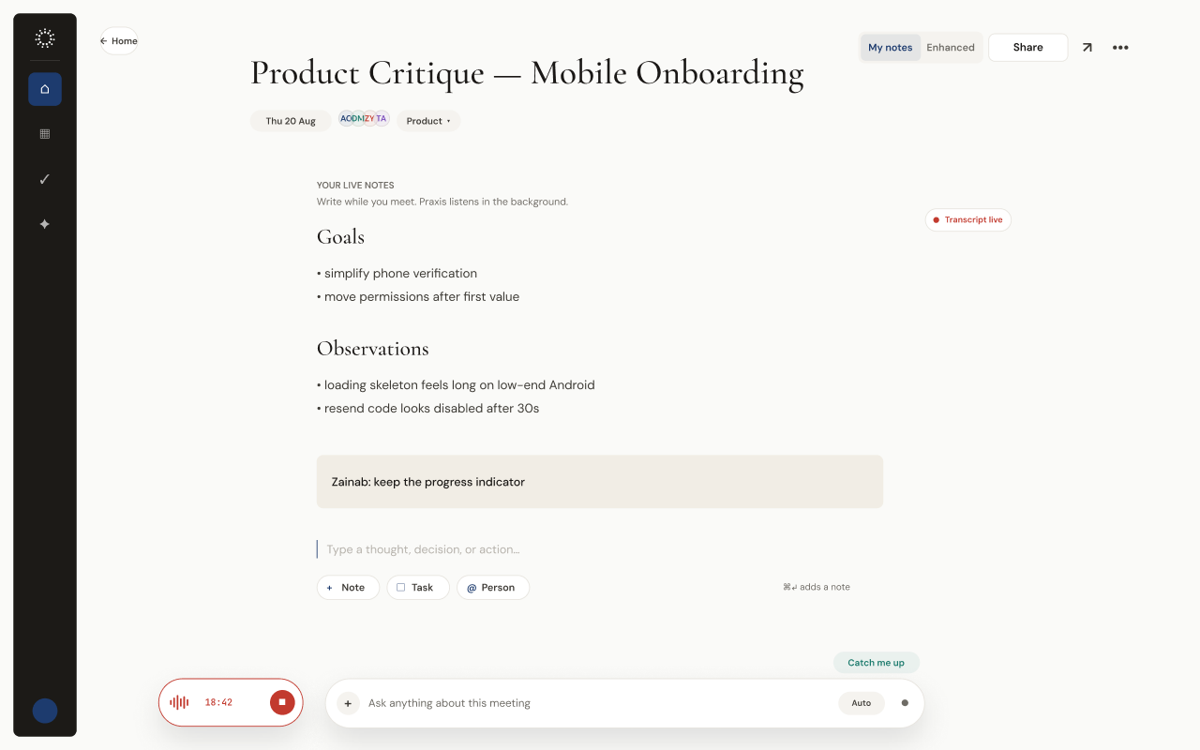Mention someone with the @ Person button
The width and height of the screenshot is (1200, 750).
(493, 587)
